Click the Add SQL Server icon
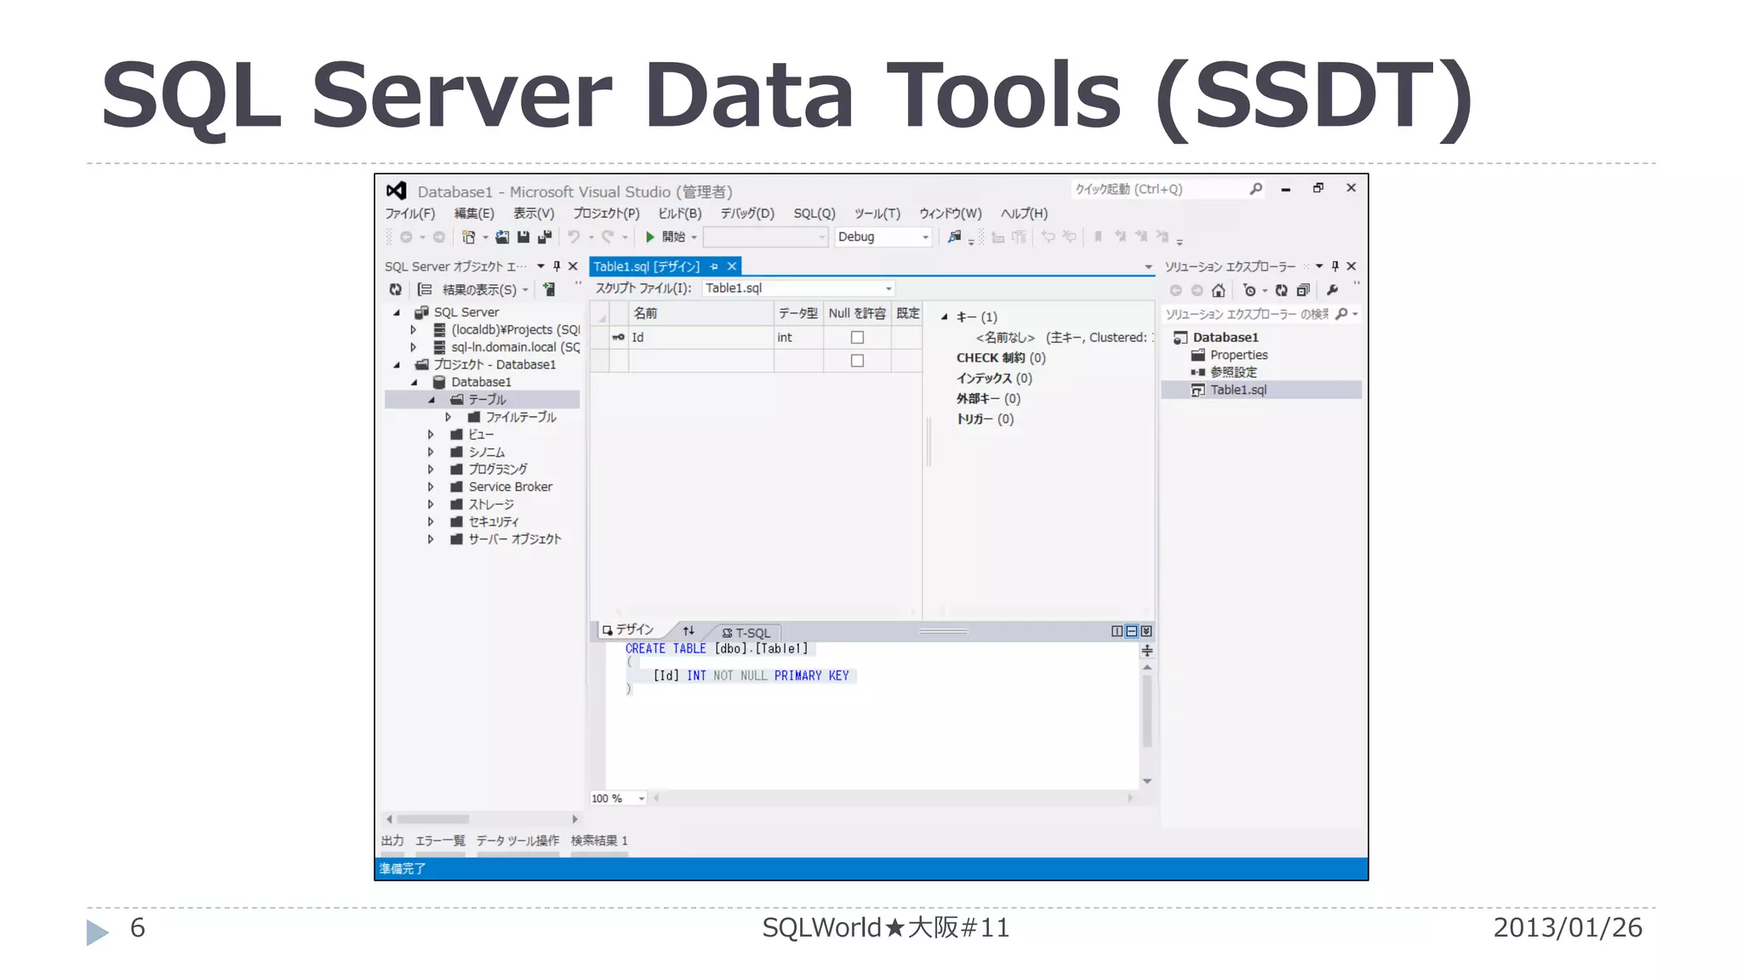 click(x=549, y=290)
